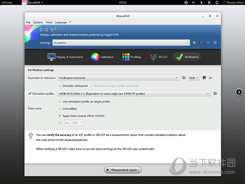Click the volume speaker icon in top bar
This screenshot has height=184, width=245.
coord(193,2)
